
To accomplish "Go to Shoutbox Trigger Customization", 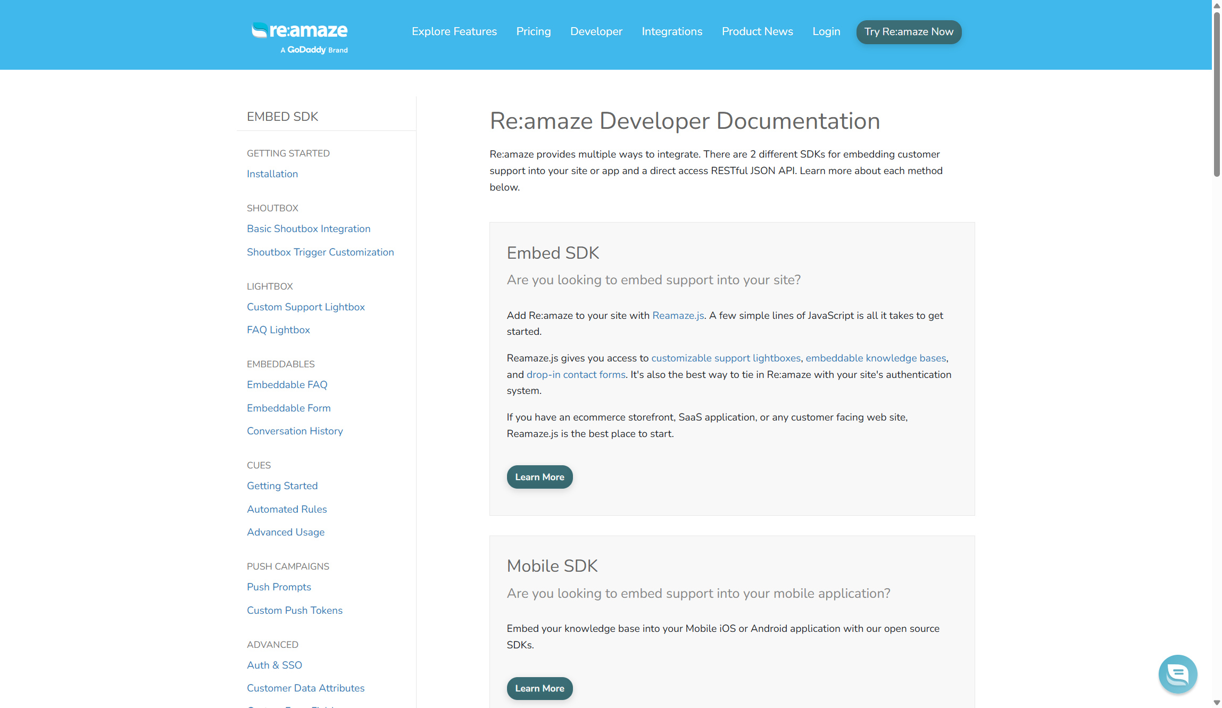I will [320, 252].
